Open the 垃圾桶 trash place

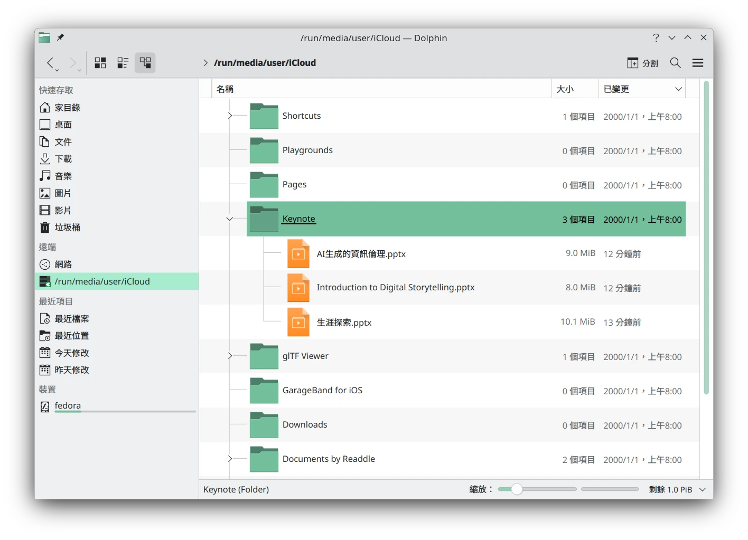(67, 228)
